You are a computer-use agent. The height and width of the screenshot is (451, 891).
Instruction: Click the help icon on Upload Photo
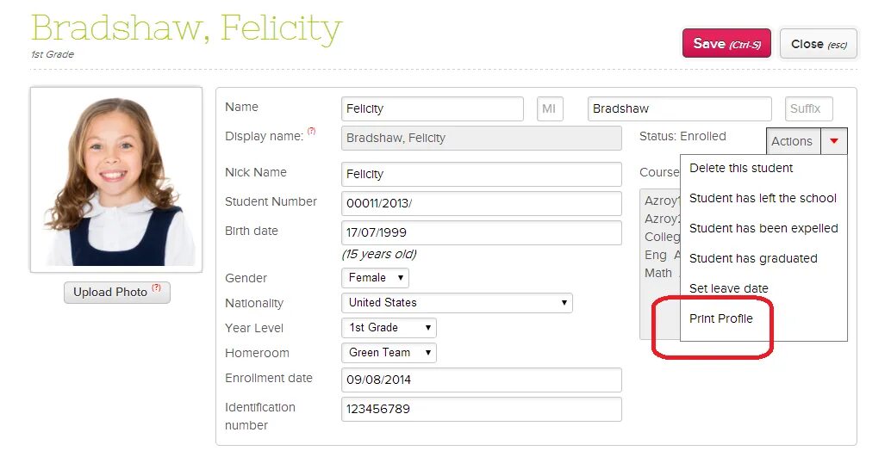[156, 287]
